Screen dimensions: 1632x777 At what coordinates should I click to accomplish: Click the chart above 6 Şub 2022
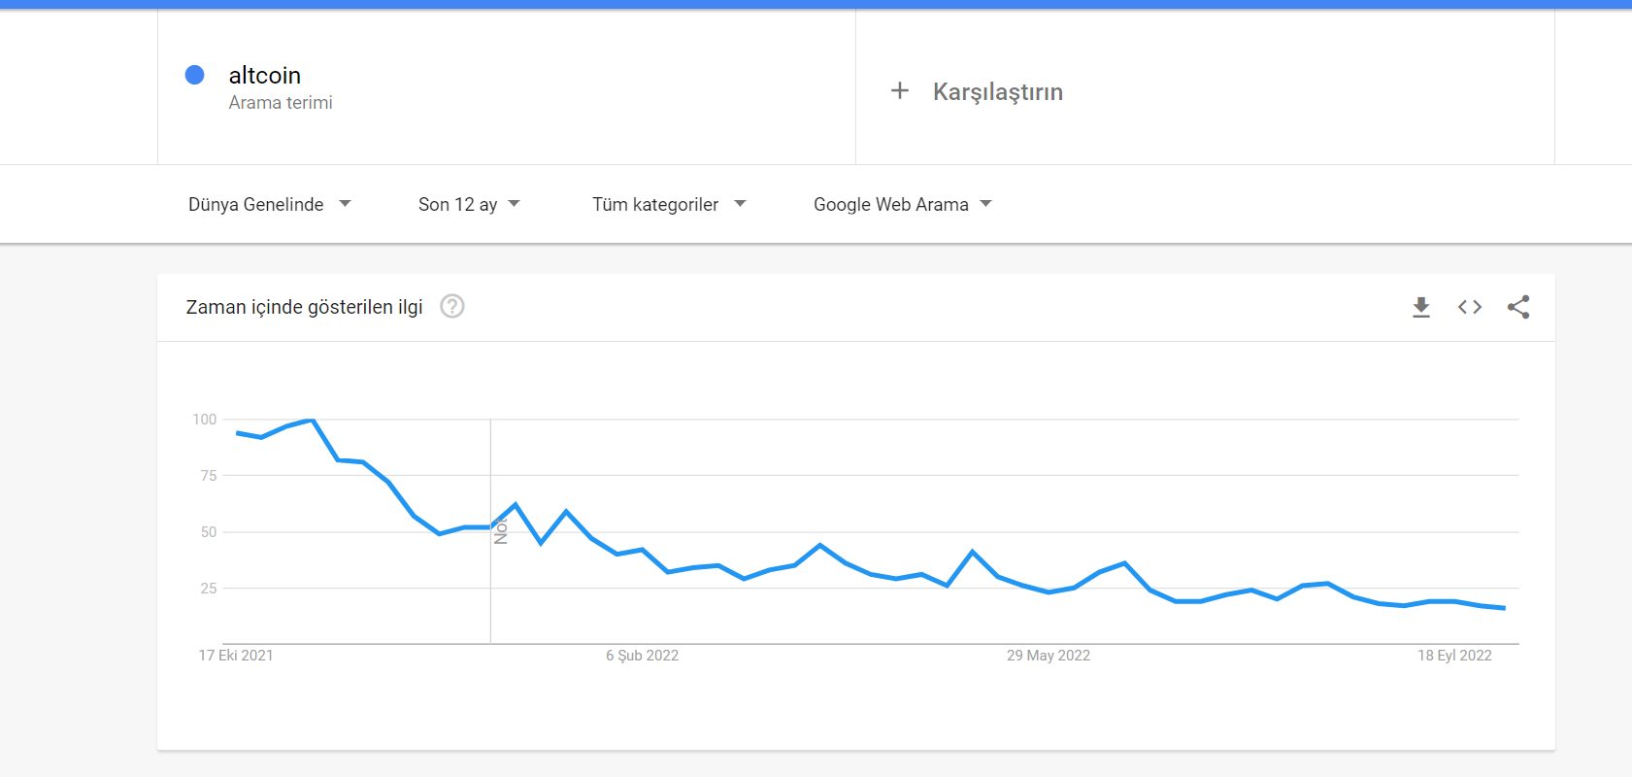pyautogui.click(x=642, y=551)
